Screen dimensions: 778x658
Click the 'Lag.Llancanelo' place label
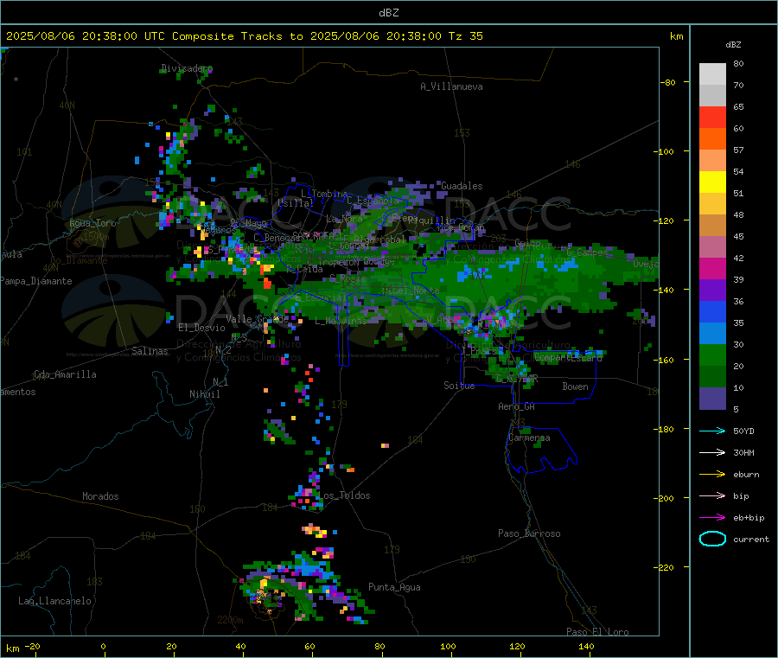54,601
